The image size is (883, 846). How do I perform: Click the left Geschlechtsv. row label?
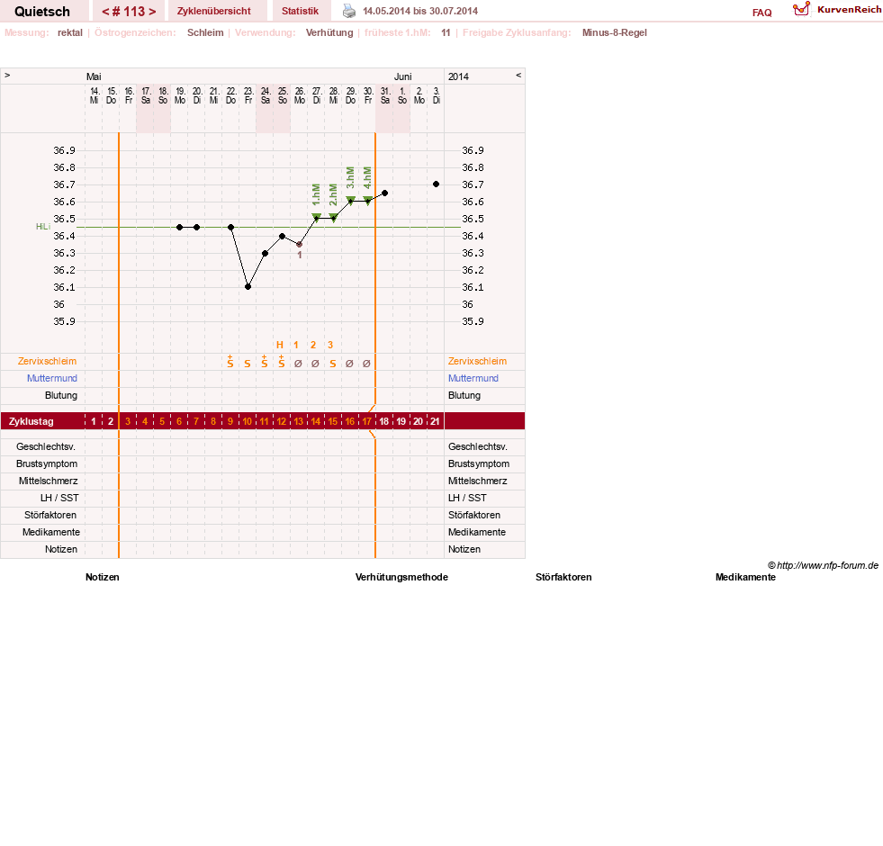46,446
